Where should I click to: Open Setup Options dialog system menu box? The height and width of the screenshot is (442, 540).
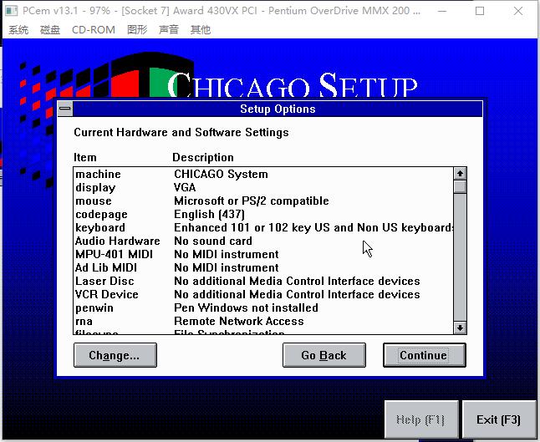pyautogui.click(x=64, y=109)
